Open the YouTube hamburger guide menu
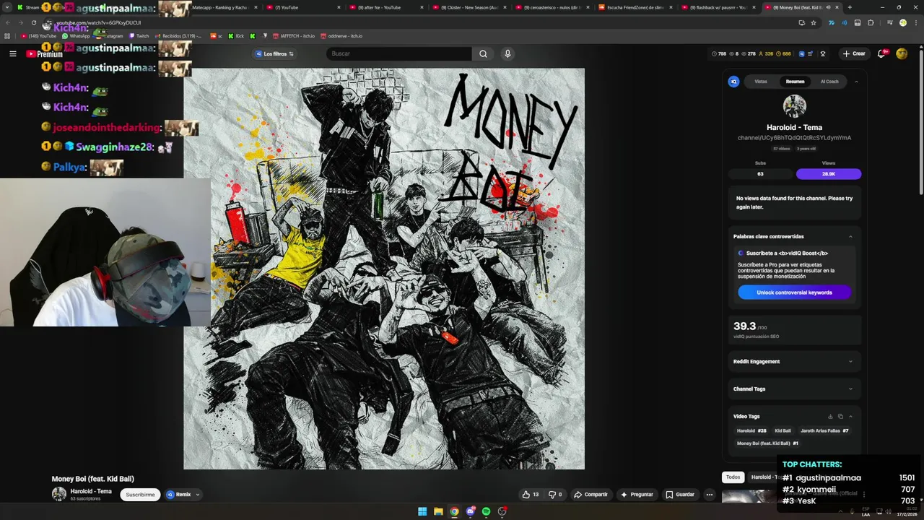Viewport: 924px width, 520px height. 12,53
